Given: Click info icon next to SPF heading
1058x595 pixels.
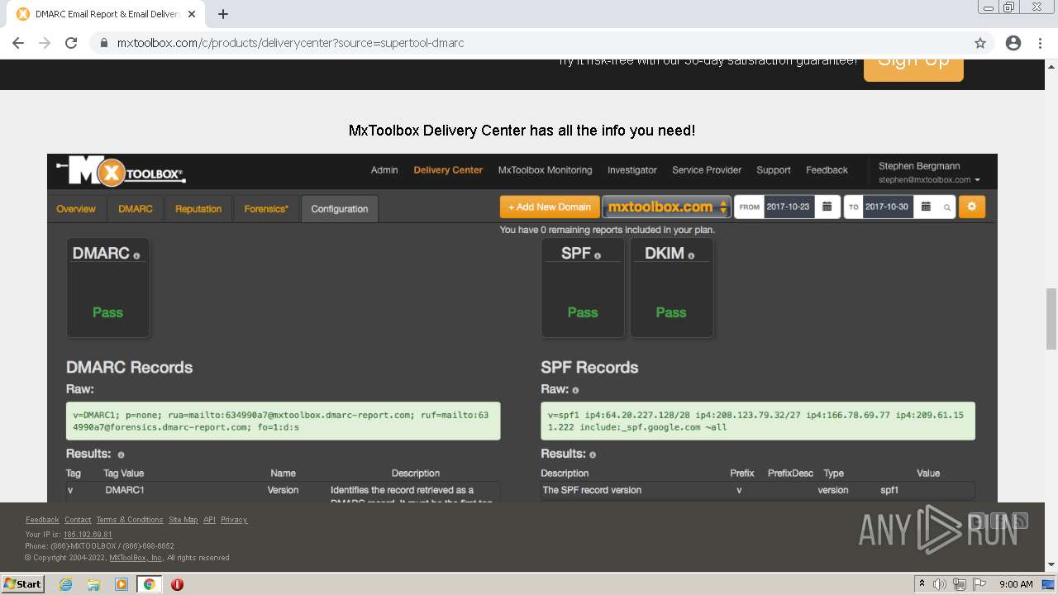Looking at the screenshot, I should (598, 256).
